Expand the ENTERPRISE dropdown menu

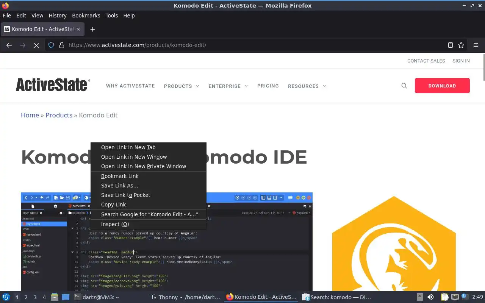tap(228, 86)
